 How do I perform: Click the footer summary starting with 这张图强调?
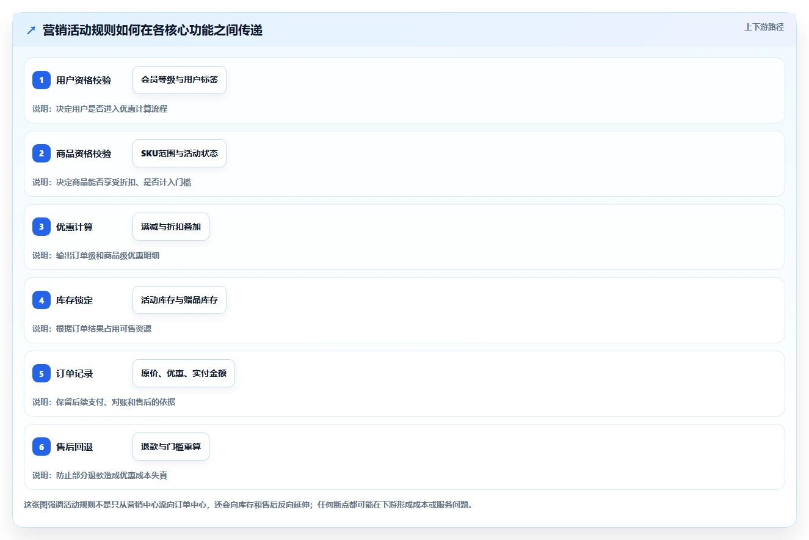[x=248, y=505]
